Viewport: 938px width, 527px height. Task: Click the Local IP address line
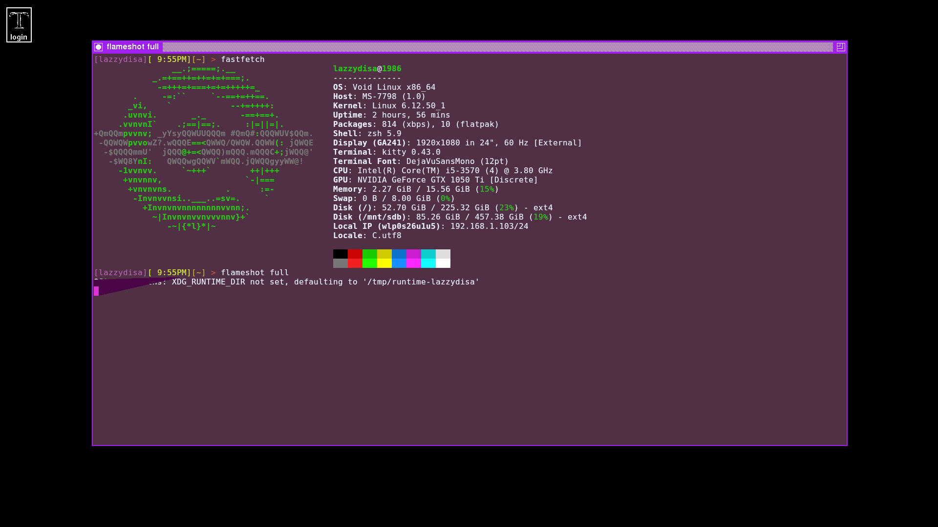[430, 226]
